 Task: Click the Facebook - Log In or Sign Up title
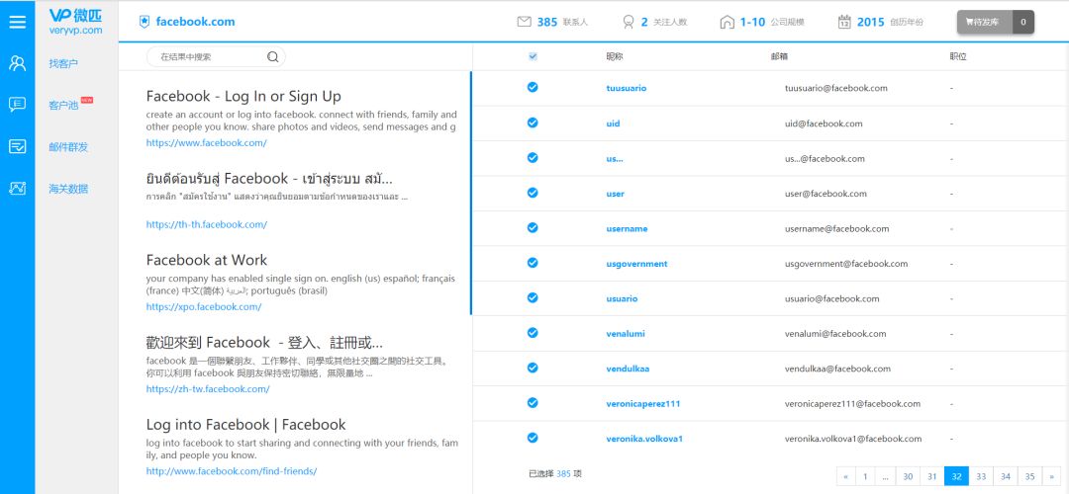point(243,96)
